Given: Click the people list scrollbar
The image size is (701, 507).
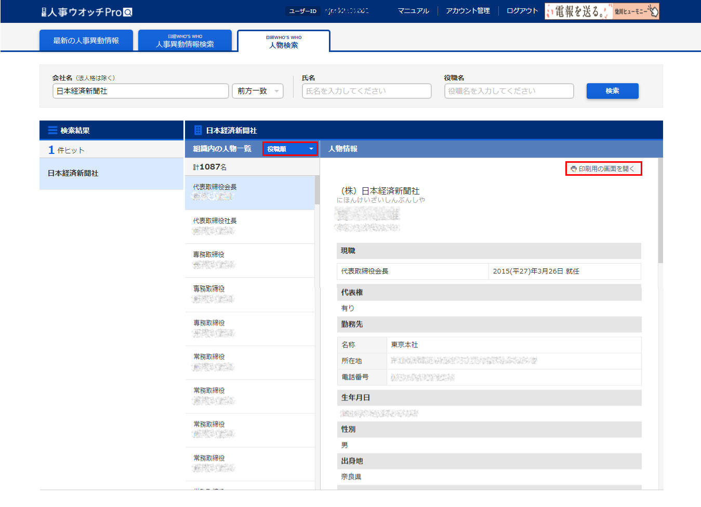Looking at the screenshot, I should (318, 190).
